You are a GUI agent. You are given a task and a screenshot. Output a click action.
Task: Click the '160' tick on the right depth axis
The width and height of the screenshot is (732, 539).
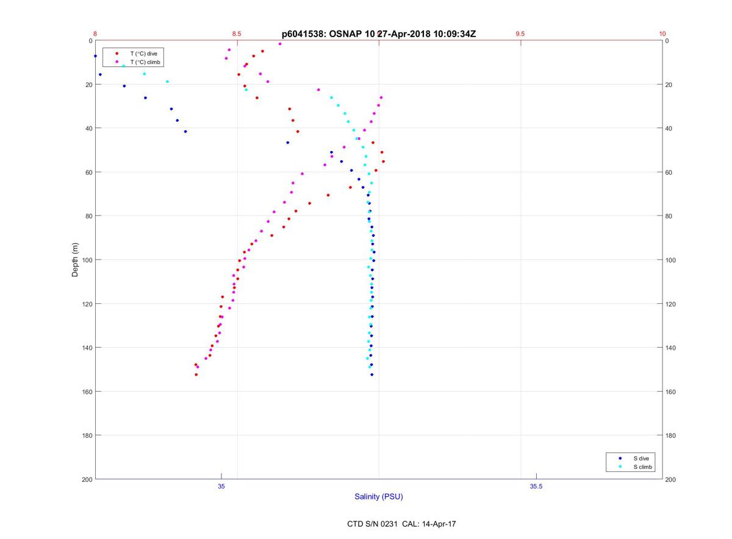[671, 392]
